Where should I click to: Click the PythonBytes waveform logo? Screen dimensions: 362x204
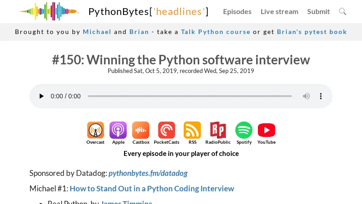pyautogui.click(x=49, y=11)
